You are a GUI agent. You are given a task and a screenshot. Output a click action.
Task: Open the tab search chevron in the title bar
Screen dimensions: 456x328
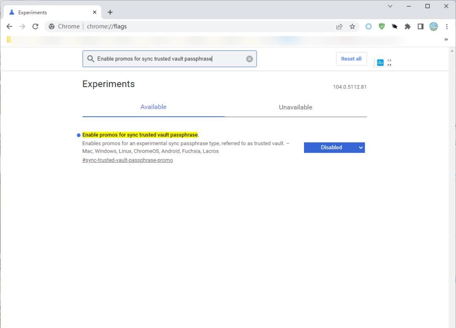pos(390,6)
